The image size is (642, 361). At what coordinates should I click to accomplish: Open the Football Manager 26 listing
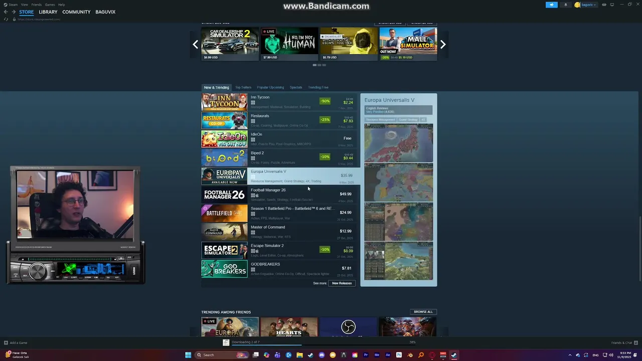click(x=278, y=195)
